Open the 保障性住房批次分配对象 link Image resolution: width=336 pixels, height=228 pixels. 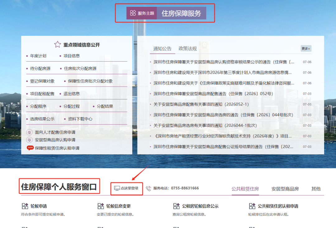[x=90, y=81]
